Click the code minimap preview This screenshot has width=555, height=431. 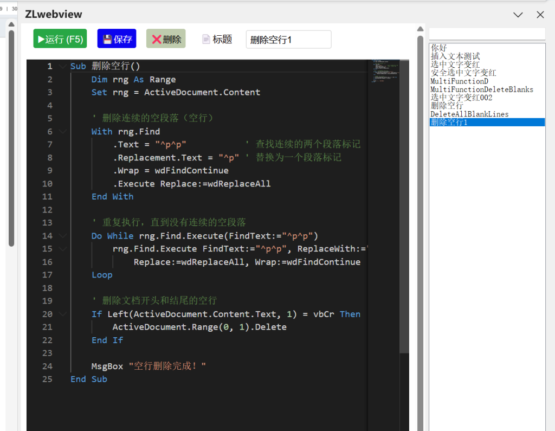(384, 70)
